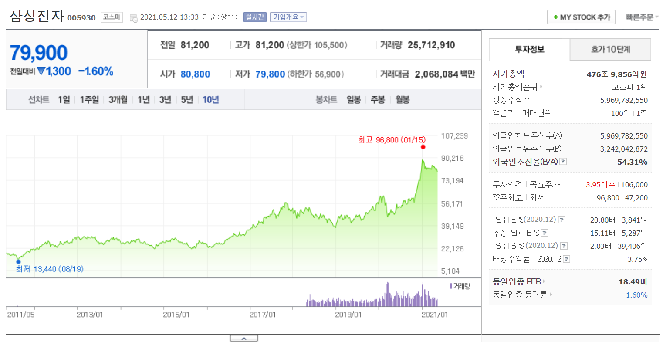The image size is (663, 342).
Task: Select the 1주일 line chart period
Action: [x=89, y=100]
